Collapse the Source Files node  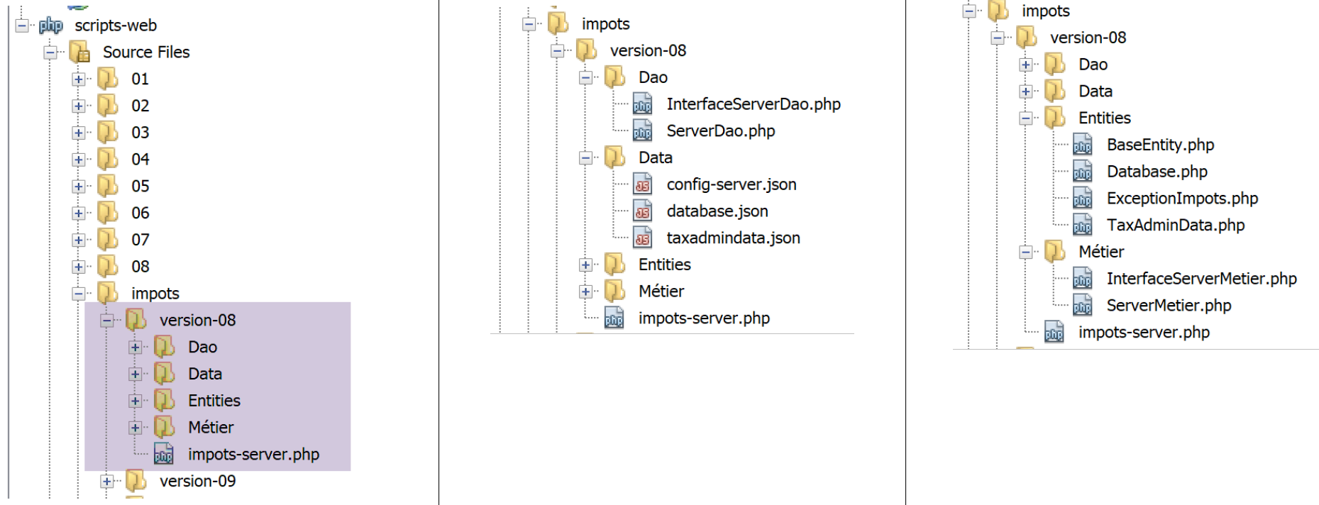coord(50,52)
